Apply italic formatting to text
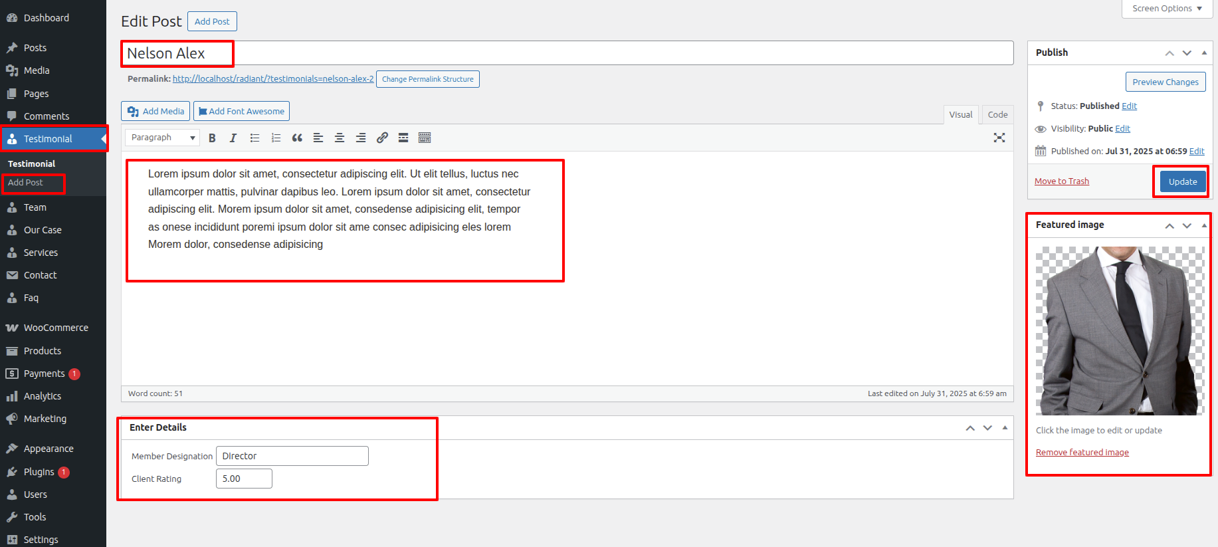 pos(233,138)
